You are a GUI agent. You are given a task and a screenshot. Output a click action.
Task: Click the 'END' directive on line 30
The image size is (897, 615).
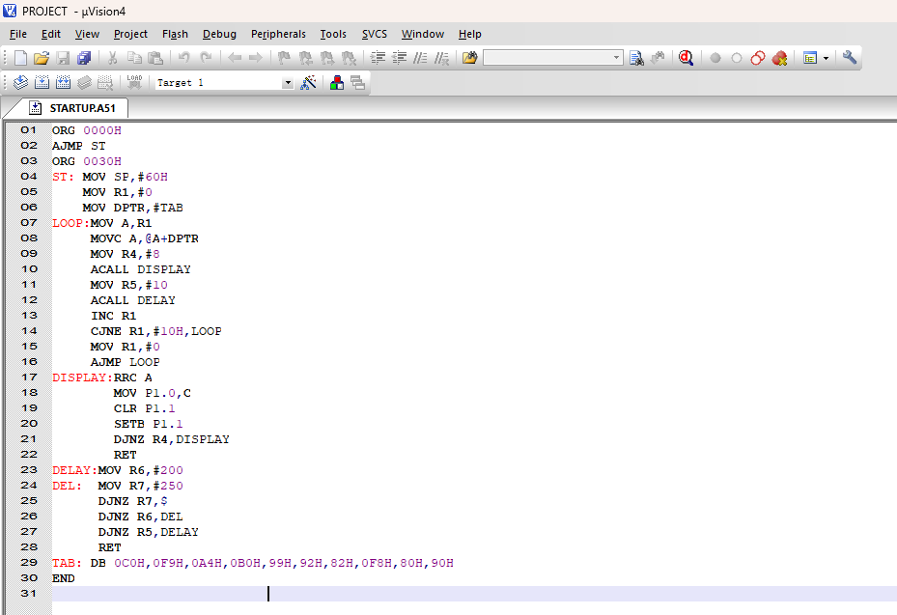[64, 578]
